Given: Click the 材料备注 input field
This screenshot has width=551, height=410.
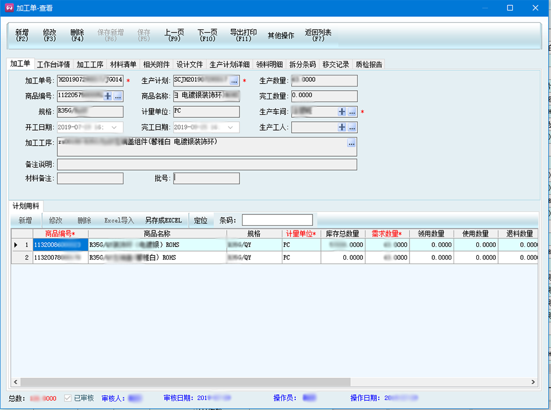Looking at the screenshot, I should 90,178.
